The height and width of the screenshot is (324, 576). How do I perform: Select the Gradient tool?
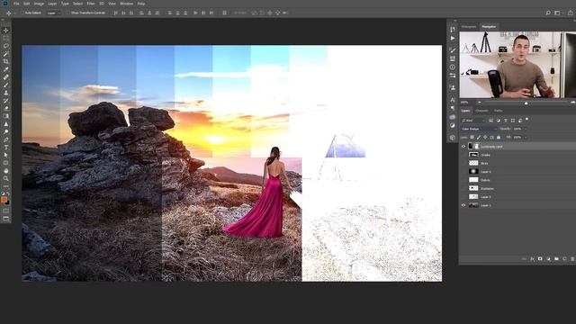point(6,116)
